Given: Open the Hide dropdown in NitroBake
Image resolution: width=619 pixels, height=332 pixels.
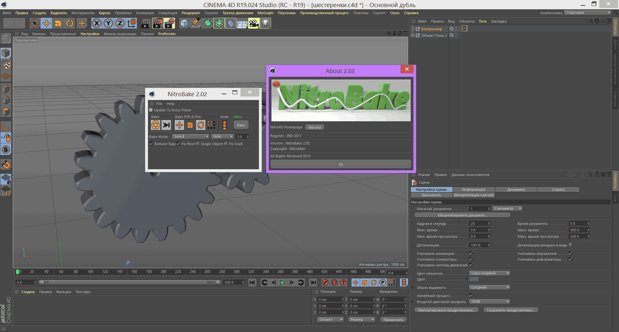Looking at the screenshot, I should pos(222,136).
